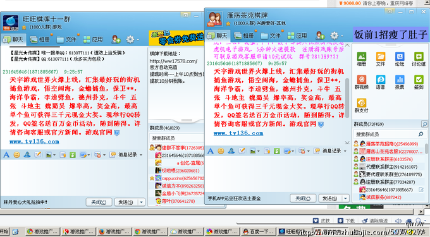Viewport: 430px width, 237px height.
Task: Open font settings in 旺旺棋牌十一群 chat toolbar
Action: point(6,155)
